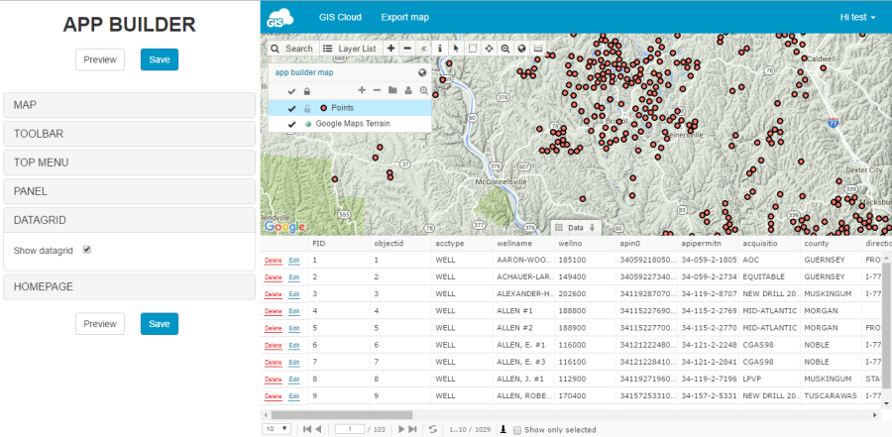Zoom in with the toolbar plus icon
Image resolution: width=892 pixels, height=437 pixels.
390,49
